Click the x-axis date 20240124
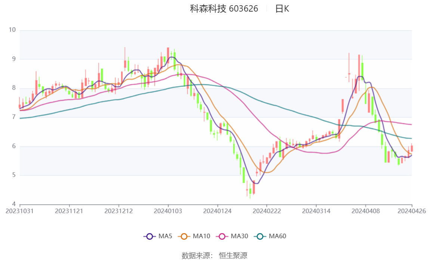This screenshot has width=429, height=261. tap(217, 211)
